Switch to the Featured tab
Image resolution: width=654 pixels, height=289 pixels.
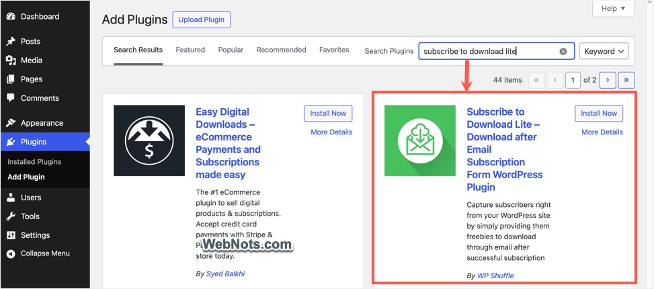click(x=190, y=50)
